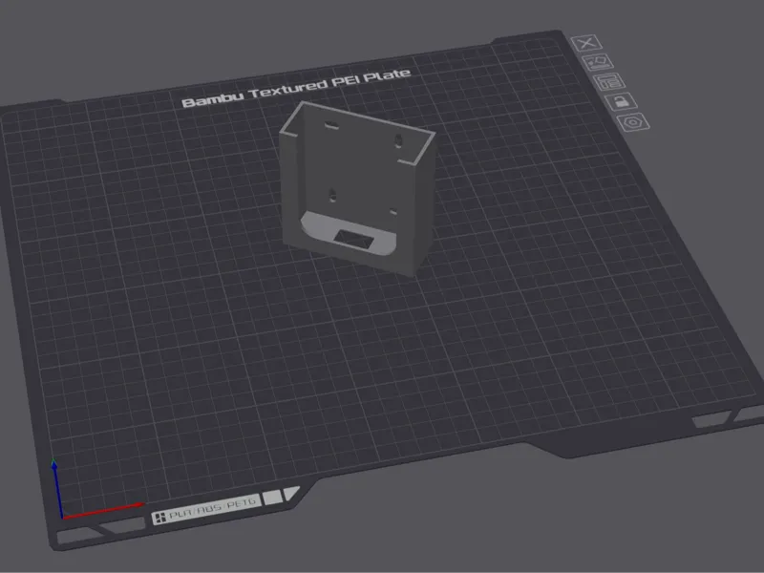Remove the plate with the X icon
This screenshot has height=573, width=764.
(586, 43)
